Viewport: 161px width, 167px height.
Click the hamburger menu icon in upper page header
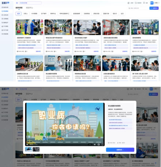pyautogui.click(x=17, y=3)
